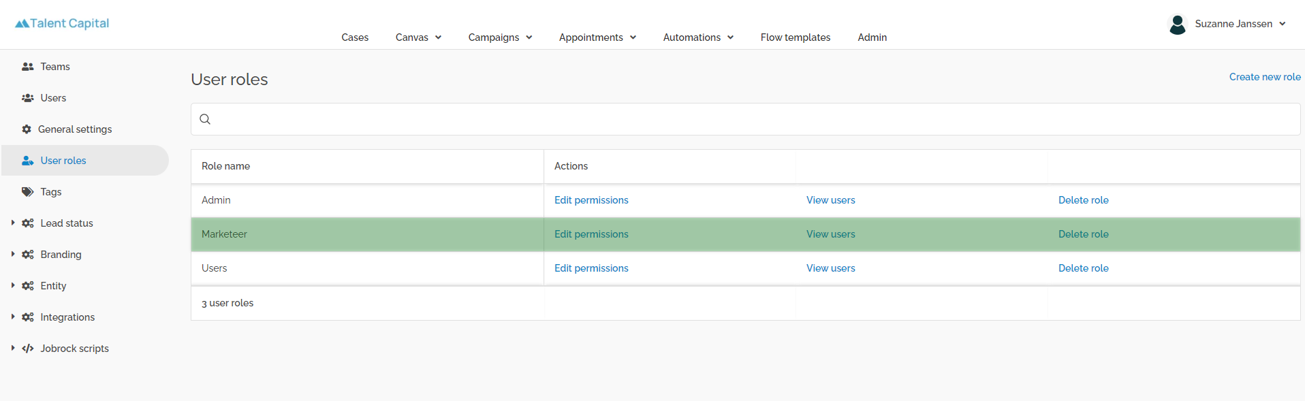Click the search magnifier icon

205,119
